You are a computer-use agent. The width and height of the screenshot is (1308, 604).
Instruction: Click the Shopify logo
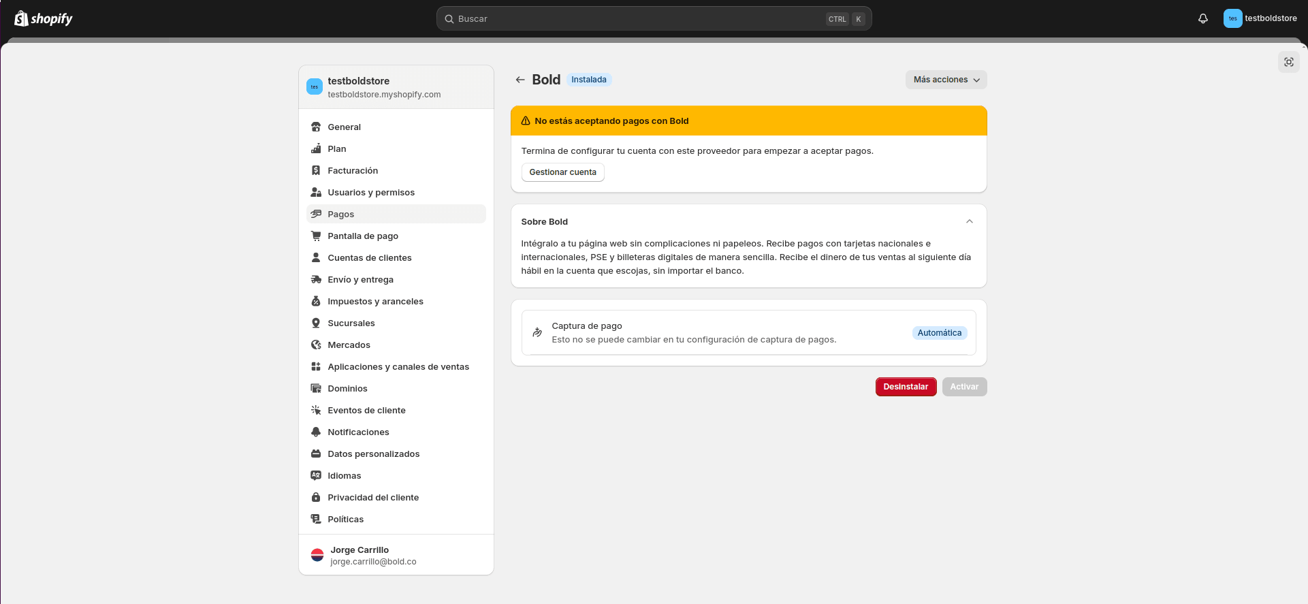tap(44, 18)
